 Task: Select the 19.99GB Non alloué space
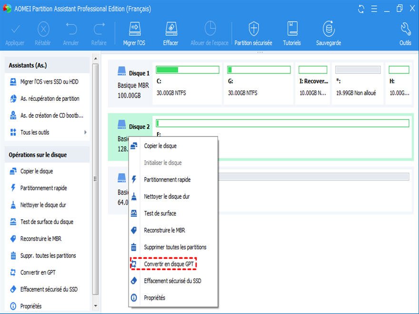[358, 83]
